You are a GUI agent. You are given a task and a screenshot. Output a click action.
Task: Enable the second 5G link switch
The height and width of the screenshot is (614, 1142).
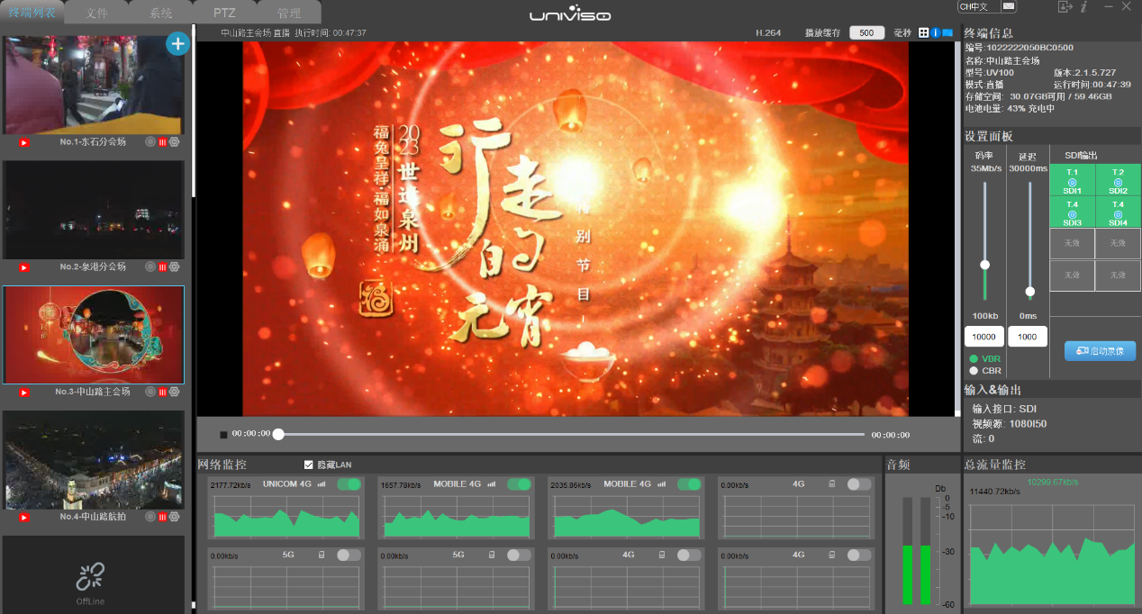pyautogui.click(x=519, y=555)
